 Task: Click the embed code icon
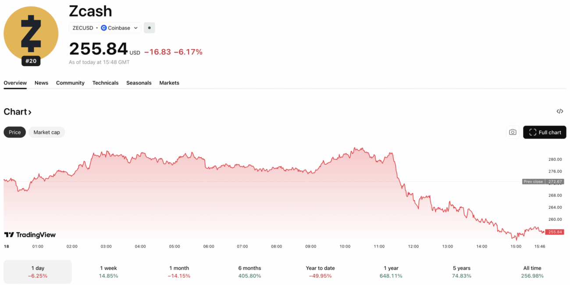[559, 111]
